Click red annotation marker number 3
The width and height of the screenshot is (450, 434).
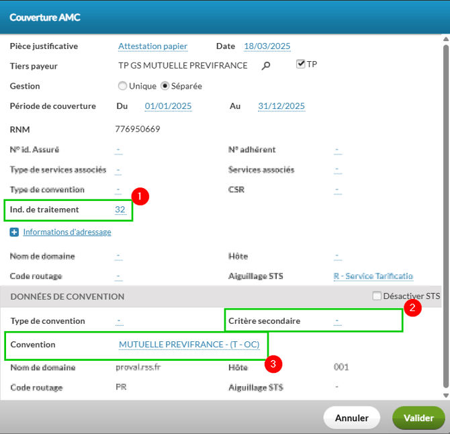tap(271, 364)
